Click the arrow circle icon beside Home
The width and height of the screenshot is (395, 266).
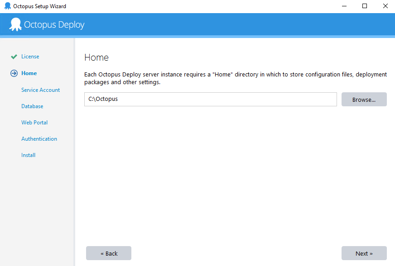[x=14, y=73]
